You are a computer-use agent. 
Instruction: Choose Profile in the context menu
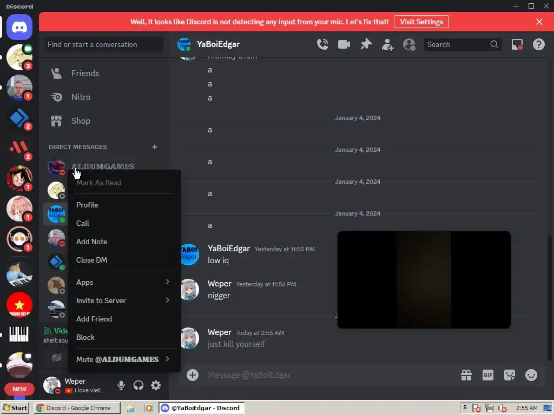[x=124, y=205]
